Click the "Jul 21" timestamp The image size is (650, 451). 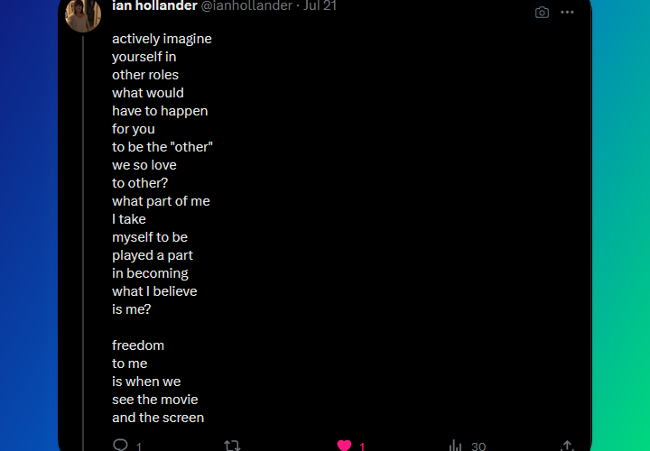point(320,6)
